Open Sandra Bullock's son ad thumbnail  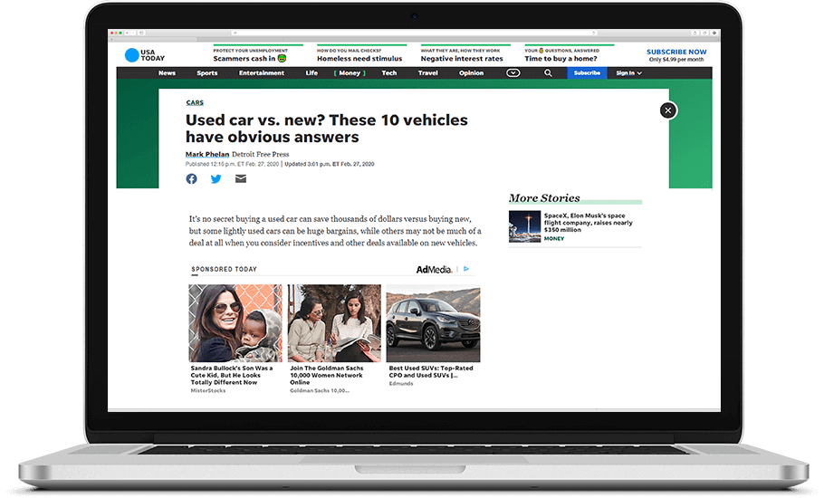point(235,323)
